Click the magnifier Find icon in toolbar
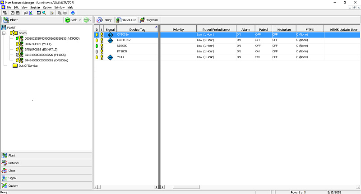This screenshot has width=361, height=194. click(44, 13)
